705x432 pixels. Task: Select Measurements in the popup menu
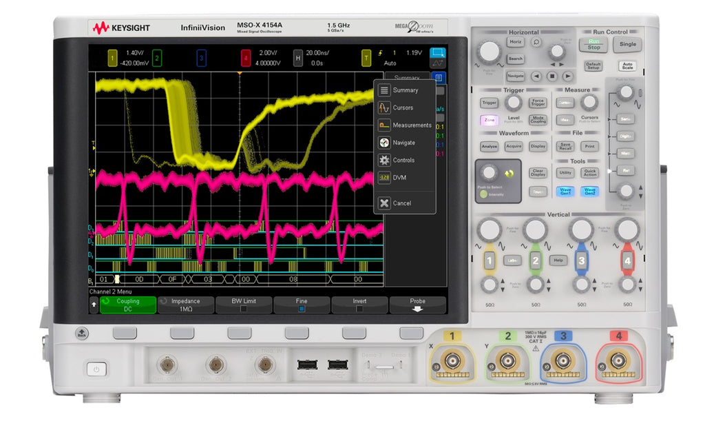(411, 125)
